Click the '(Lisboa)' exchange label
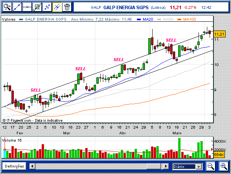231x174 pixels. pos(158,8)
